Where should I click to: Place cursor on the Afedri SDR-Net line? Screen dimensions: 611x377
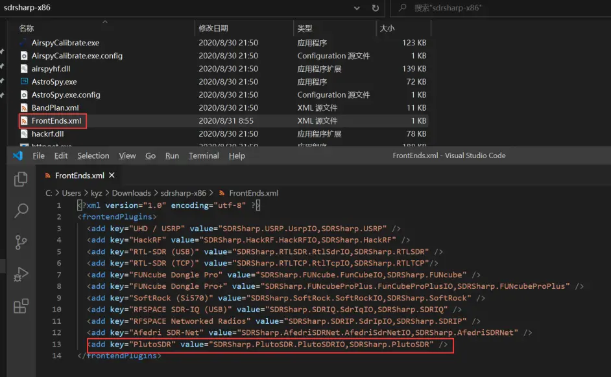pos(309,333)
